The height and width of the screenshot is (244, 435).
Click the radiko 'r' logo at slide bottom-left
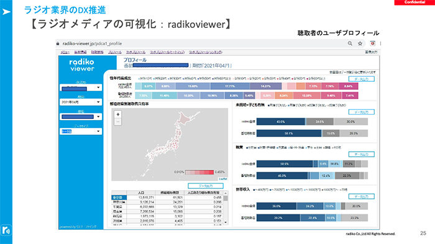pyautogui.click(x=6, y=230)
